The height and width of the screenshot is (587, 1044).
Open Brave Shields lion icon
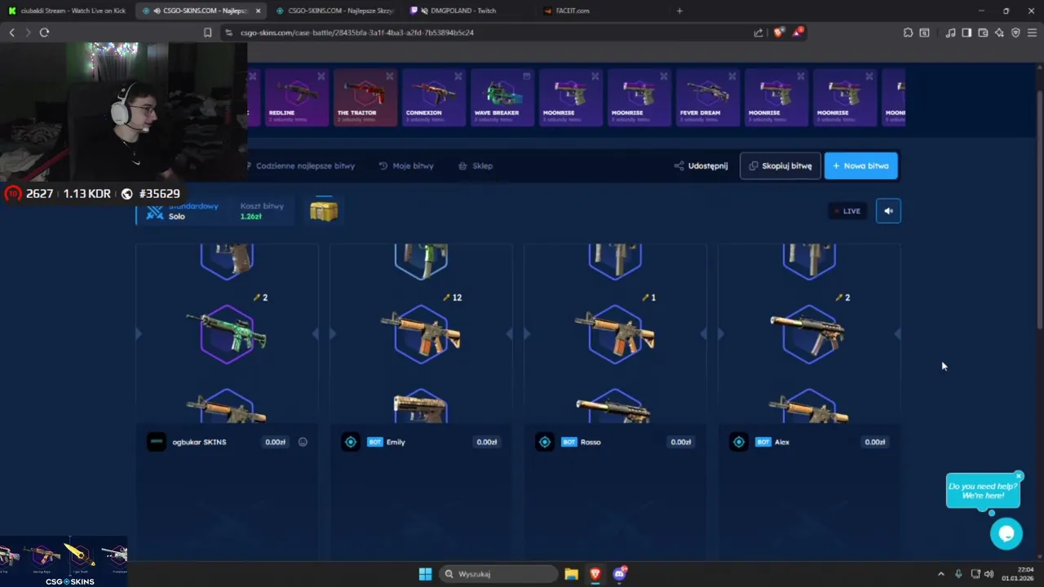[778, 33]
